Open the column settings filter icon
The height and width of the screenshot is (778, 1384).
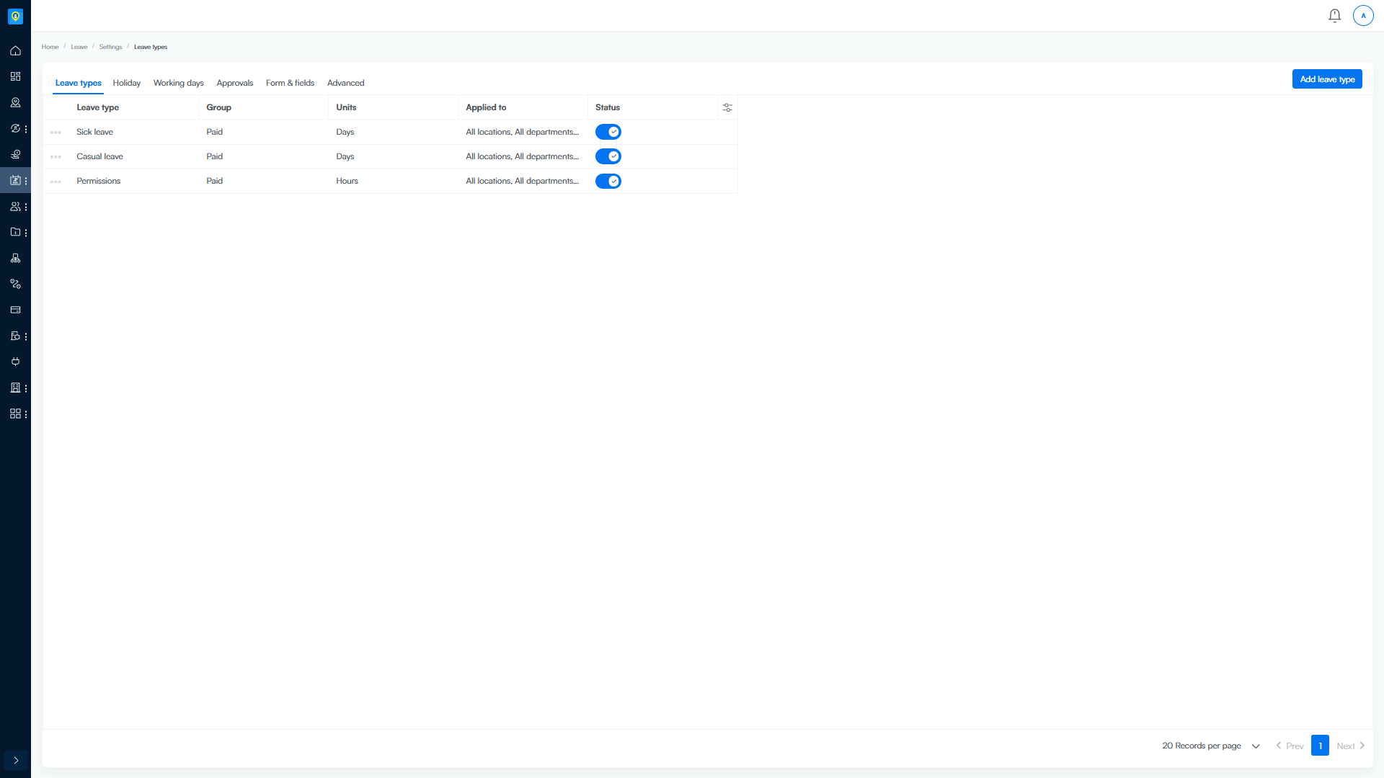[x=727, y=107]
